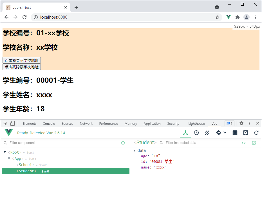Click the inspect DOM code icon
Screen dimensions: 262x199
244,143
